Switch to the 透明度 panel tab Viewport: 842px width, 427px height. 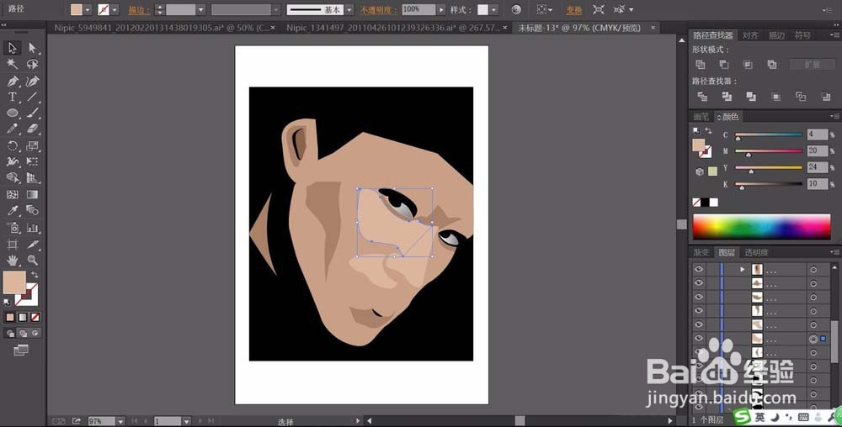point(756,252)
